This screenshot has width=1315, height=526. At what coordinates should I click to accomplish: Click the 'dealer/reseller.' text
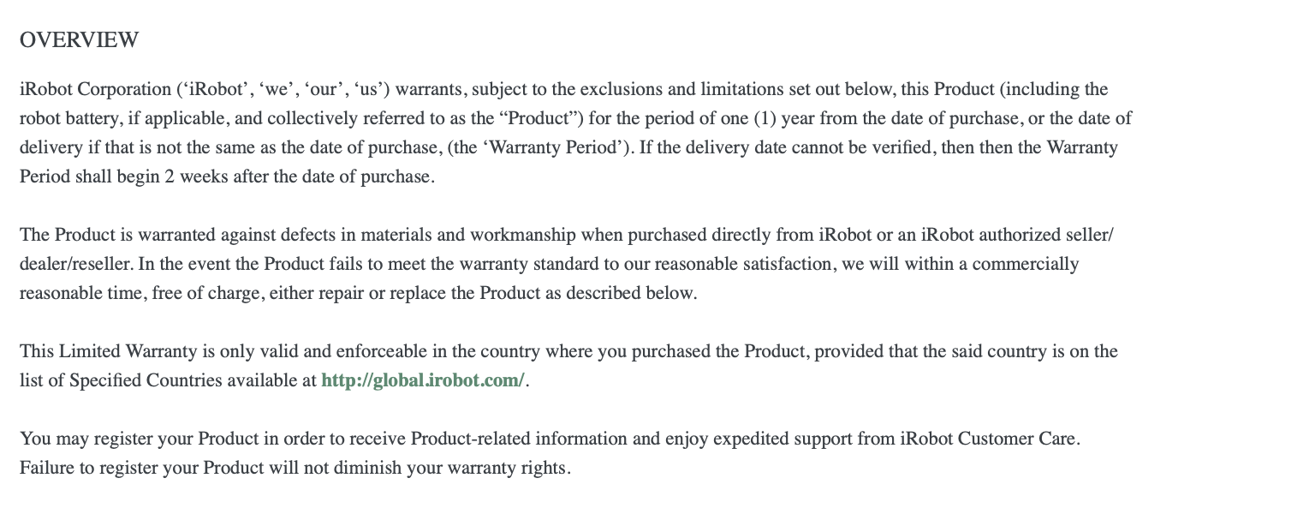[x=76, y=264]
